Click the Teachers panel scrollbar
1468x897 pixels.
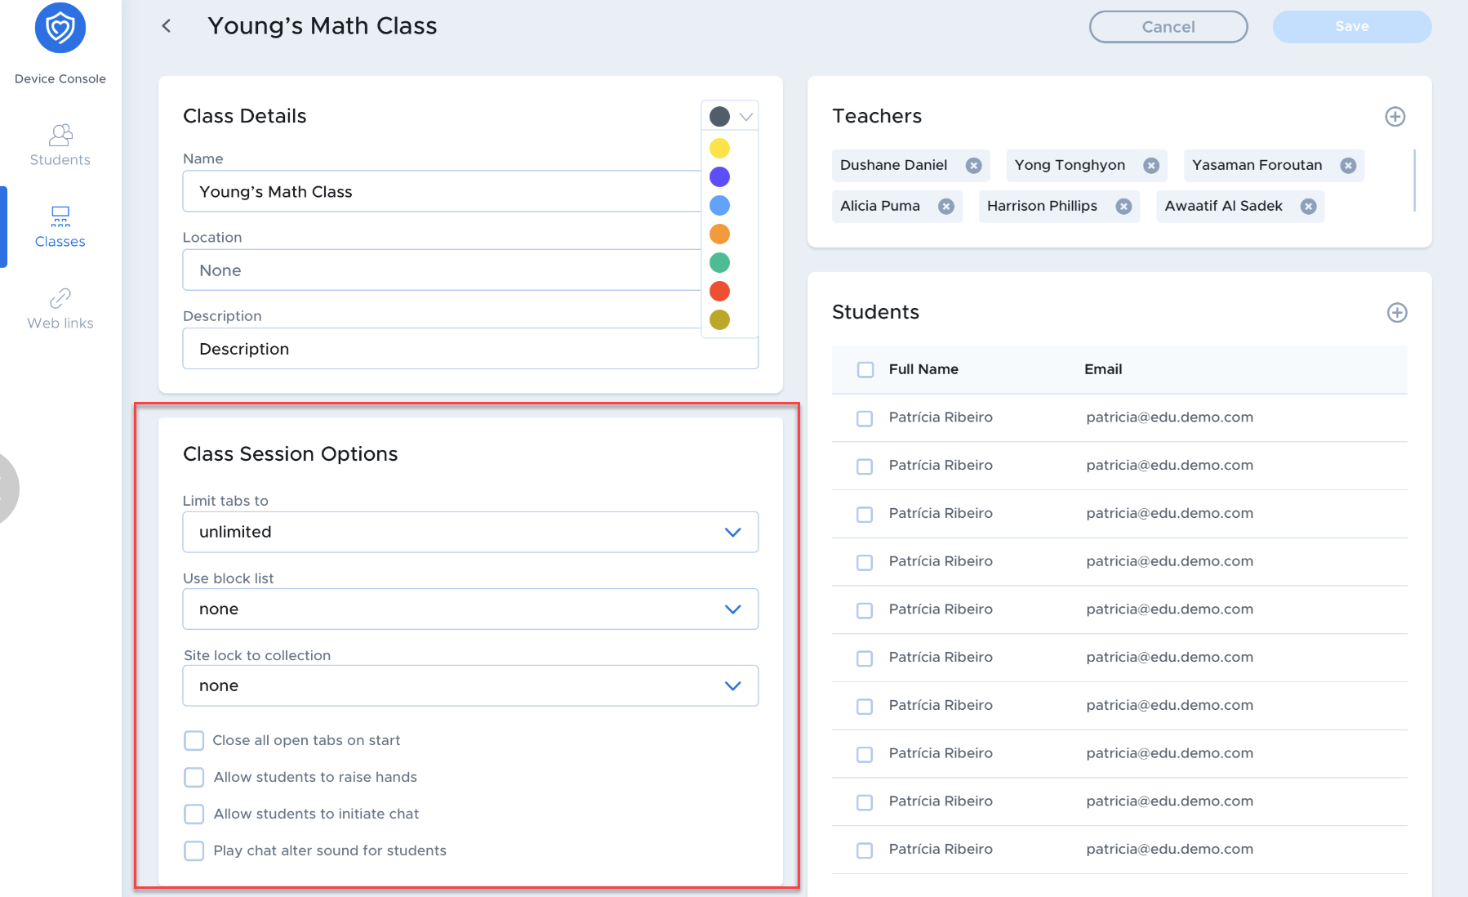click(1414, 181)
